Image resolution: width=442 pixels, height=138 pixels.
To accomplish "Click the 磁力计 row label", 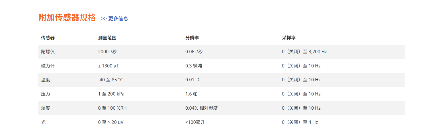I will (x=48, y=66).
